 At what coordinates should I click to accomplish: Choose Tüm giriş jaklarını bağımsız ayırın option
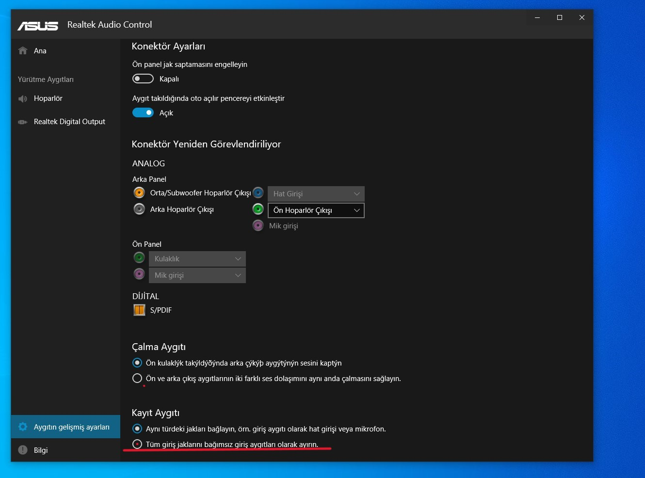(137, 444)
